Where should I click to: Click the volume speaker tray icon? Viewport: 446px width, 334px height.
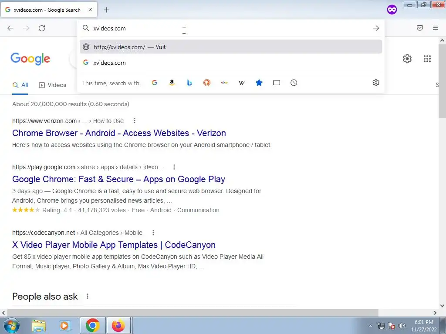click(402, 326)
